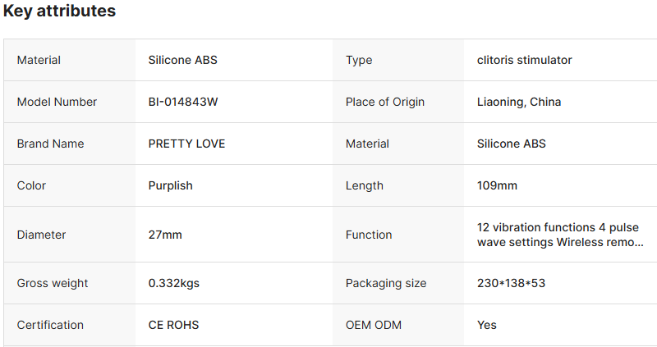The width and height of the screenshot is (657, 347).
Task: Select the CE ROHS certification value
Action: (x=173, y=325)
